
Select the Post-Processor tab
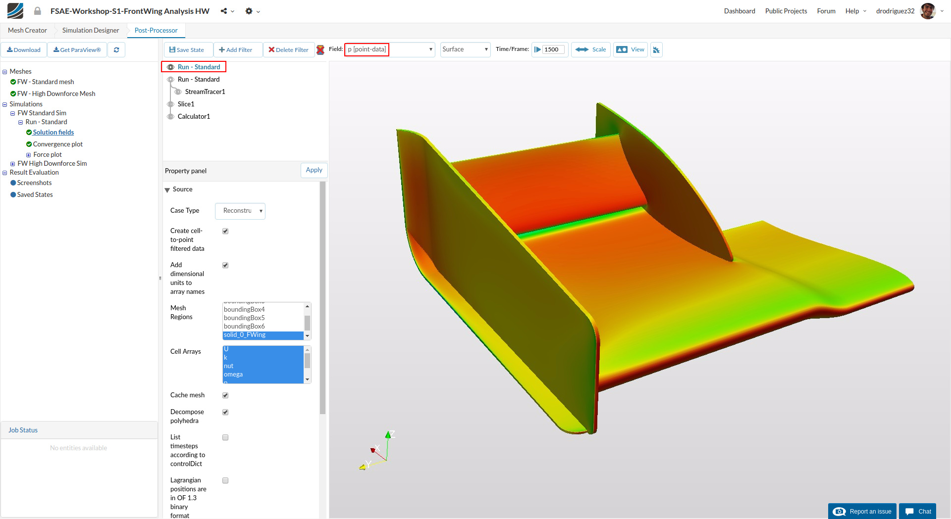pyautogui.click(x=156, y=31)
